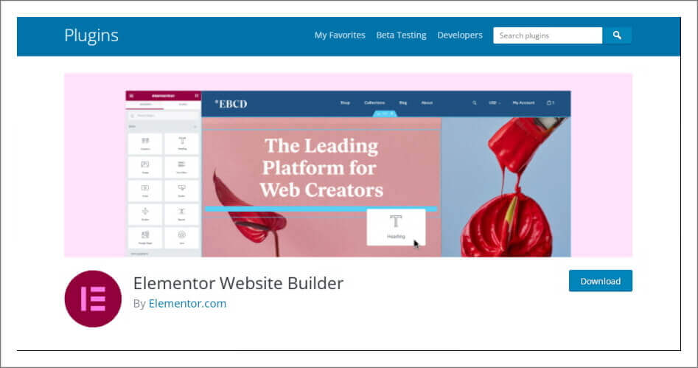Go to the Beta Testing page
Image resolution: width=698 pixels, height=368 pixels.
coord(401,35)
